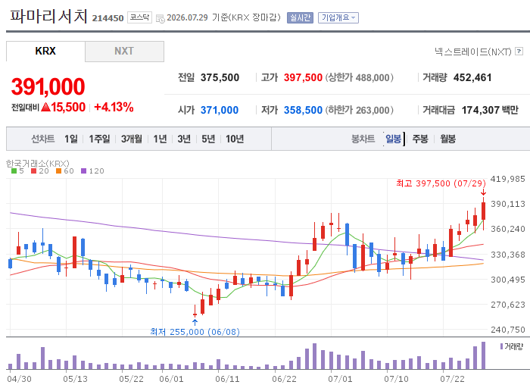Image resolution: width=530 pixels, height=388 pixels.
Task: Select the 월봉 monthly candle chart
Action: coord(448,139)
